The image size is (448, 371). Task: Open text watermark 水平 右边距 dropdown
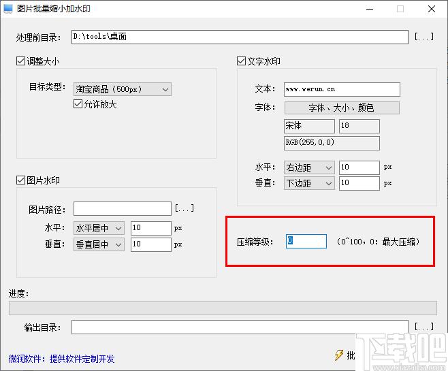tap(309, 167)
